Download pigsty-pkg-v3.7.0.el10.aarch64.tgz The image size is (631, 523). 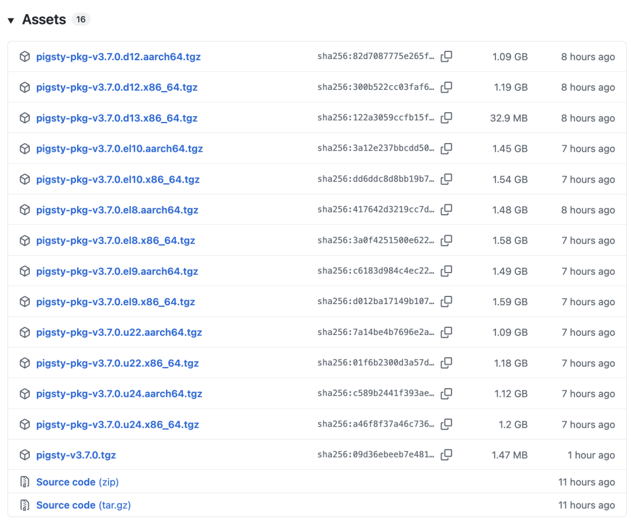(120, 149)
